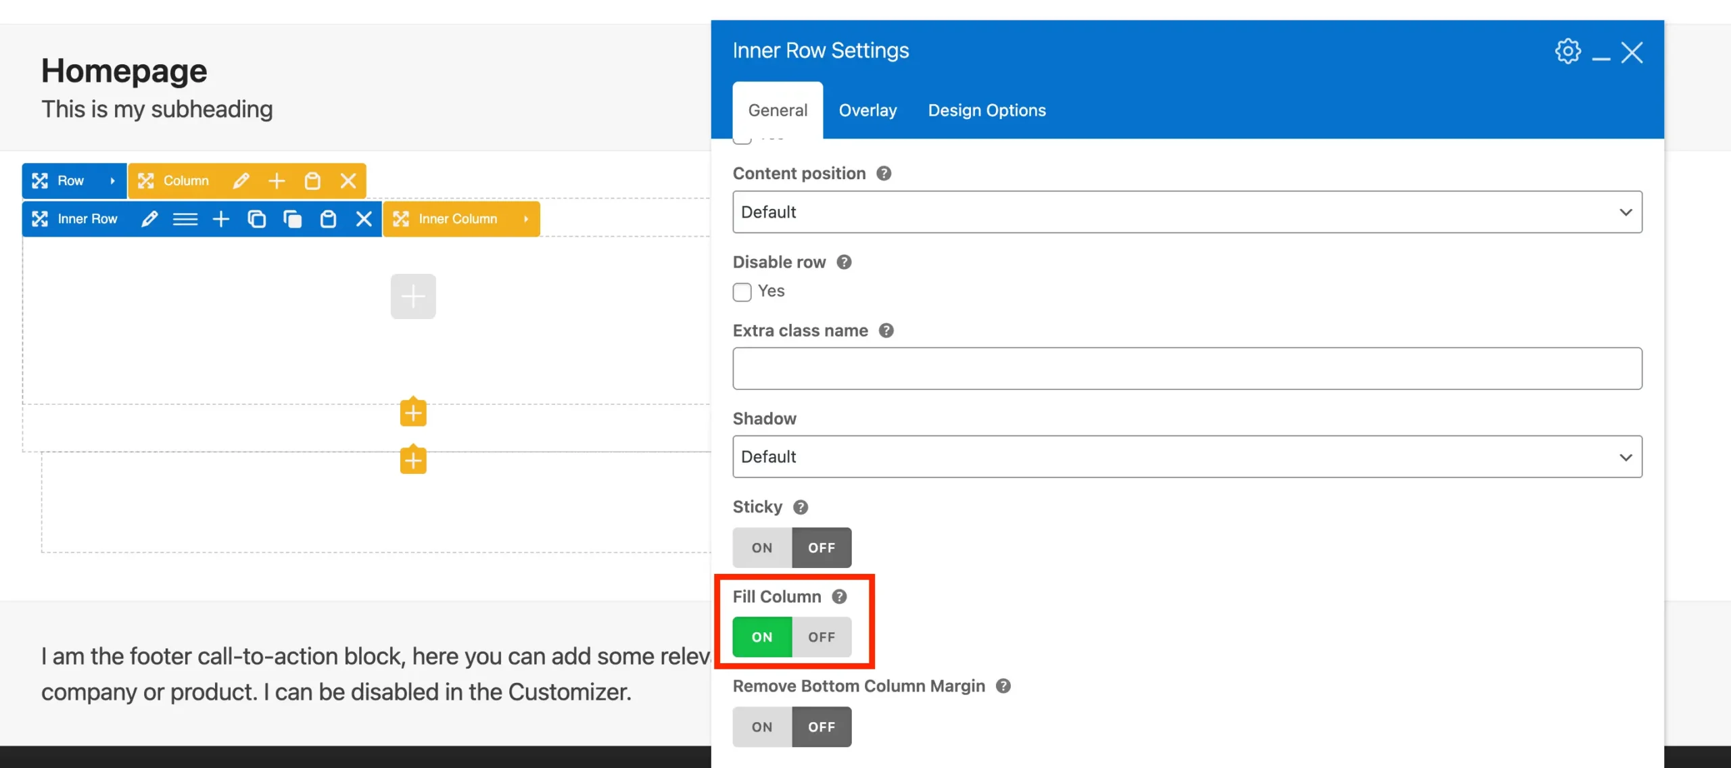Add element to Column with the plus icon
Screen dimensions: 1731x768
tap(277, 181)
